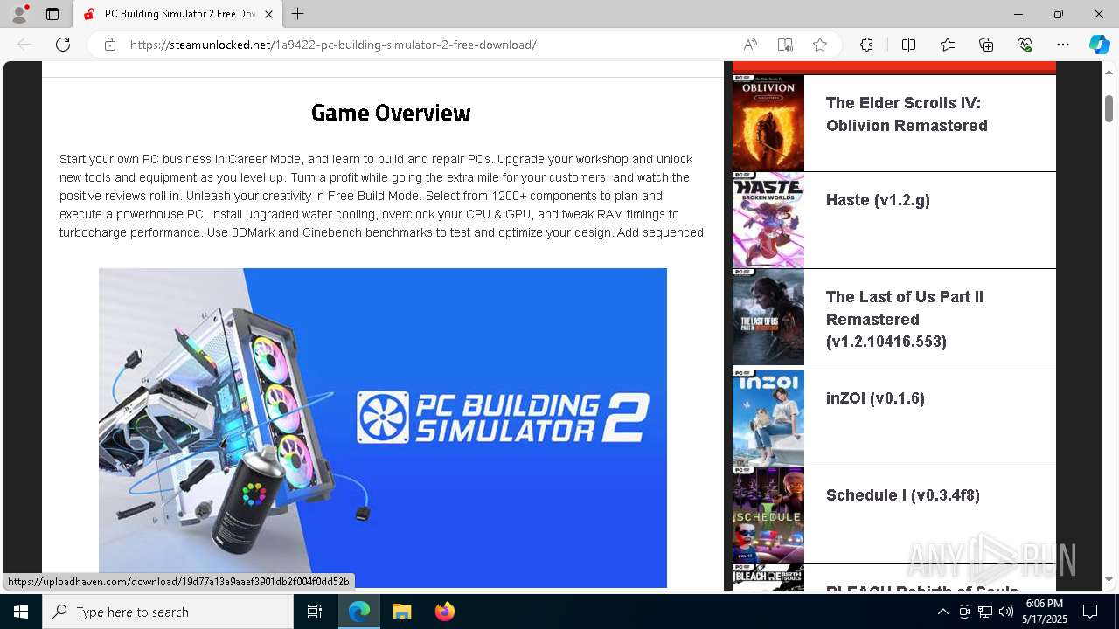
Task: Open Browser essentials heart icon
Action: click(x=1025, y=45)
